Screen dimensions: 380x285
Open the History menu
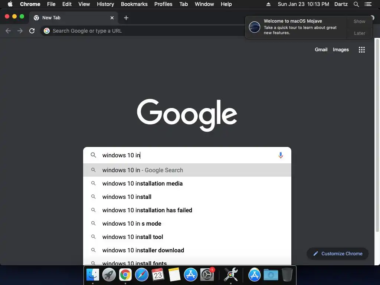(x=105, y=4)
